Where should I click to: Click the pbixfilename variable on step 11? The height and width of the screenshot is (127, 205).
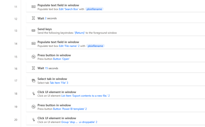pyautogui.click(x=94, y=9)
